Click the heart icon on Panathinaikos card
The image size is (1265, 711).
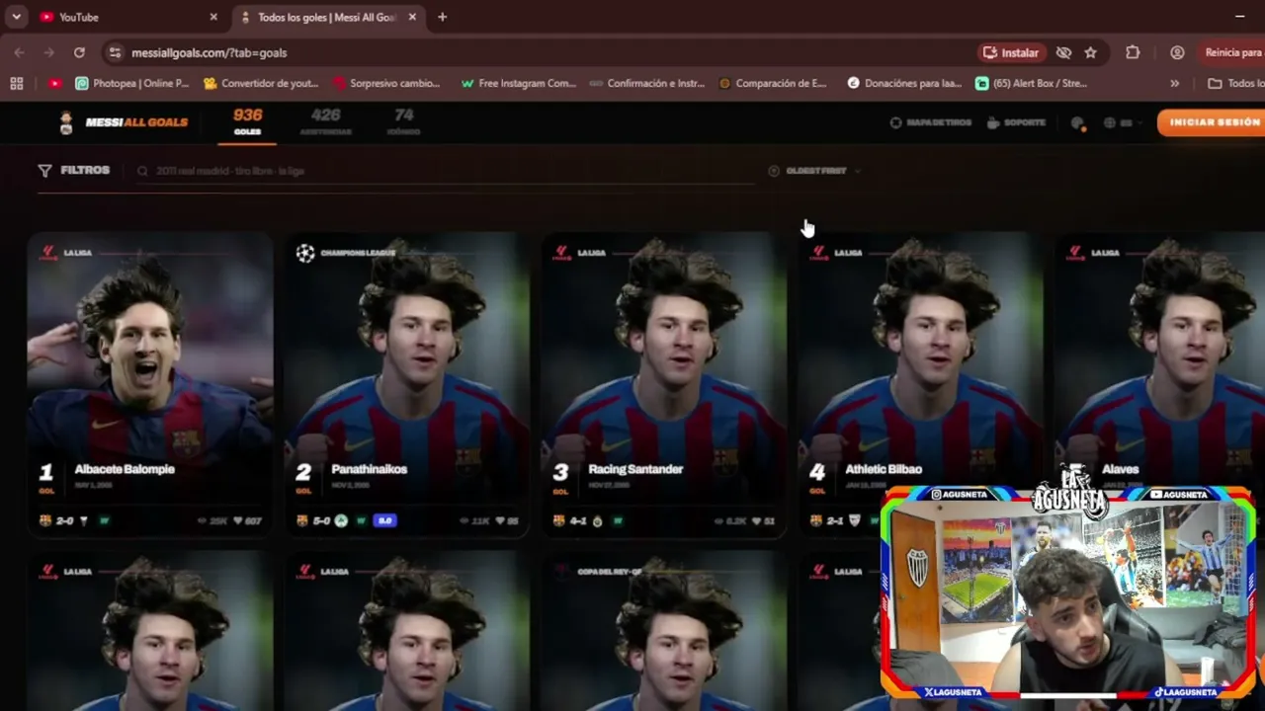500,520
